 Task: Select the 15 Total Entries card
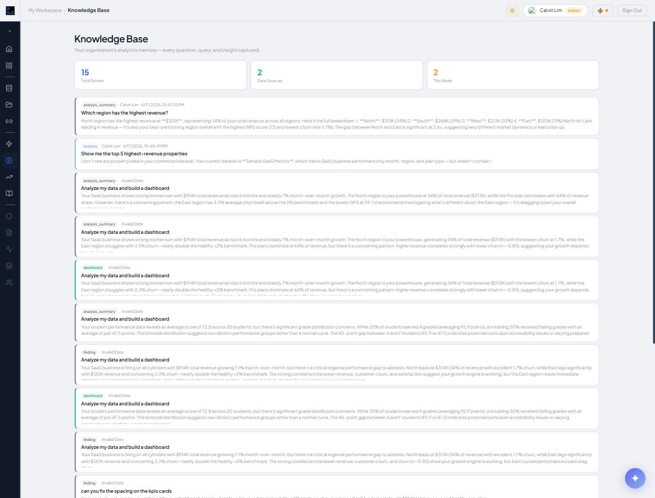161,75
